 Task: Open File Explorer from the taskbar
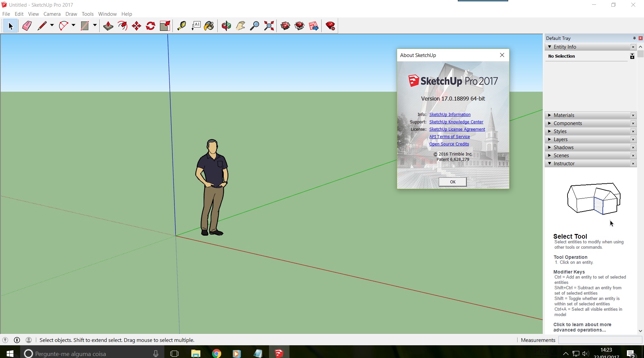coord(196,353)
